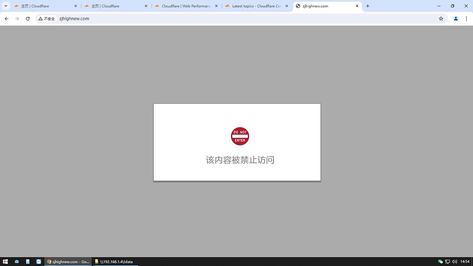Click the 14:54 taskbar clock
This screenshot has width=473, height=266.
point(465,261)
